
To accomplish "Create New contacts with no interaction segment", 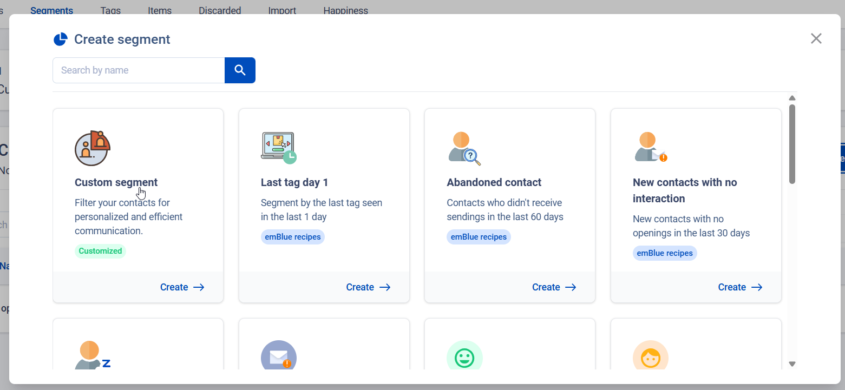I will pyautogui.click(x=740, y=287).
